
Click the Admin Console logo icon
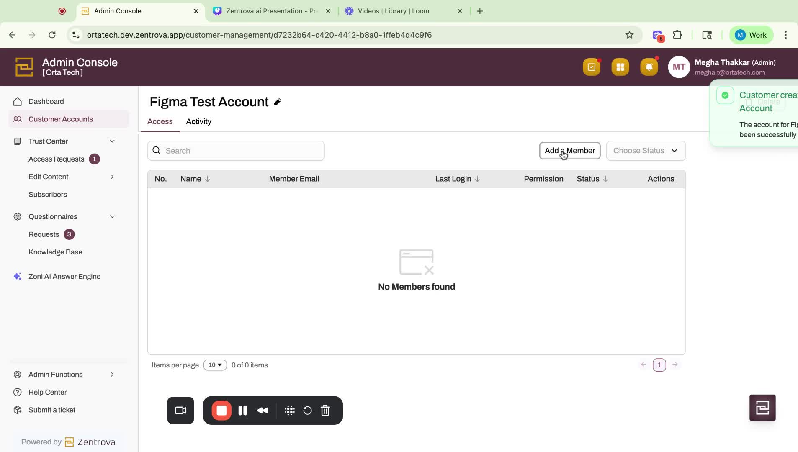point(24,67)
